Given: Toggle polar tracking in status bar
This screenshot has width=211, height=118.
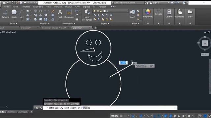Looking at the screenshot, I should [x=141, y=116].
